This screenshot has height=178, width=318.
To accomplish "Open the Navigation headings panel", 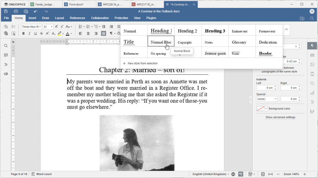I will tap(6, 64).
